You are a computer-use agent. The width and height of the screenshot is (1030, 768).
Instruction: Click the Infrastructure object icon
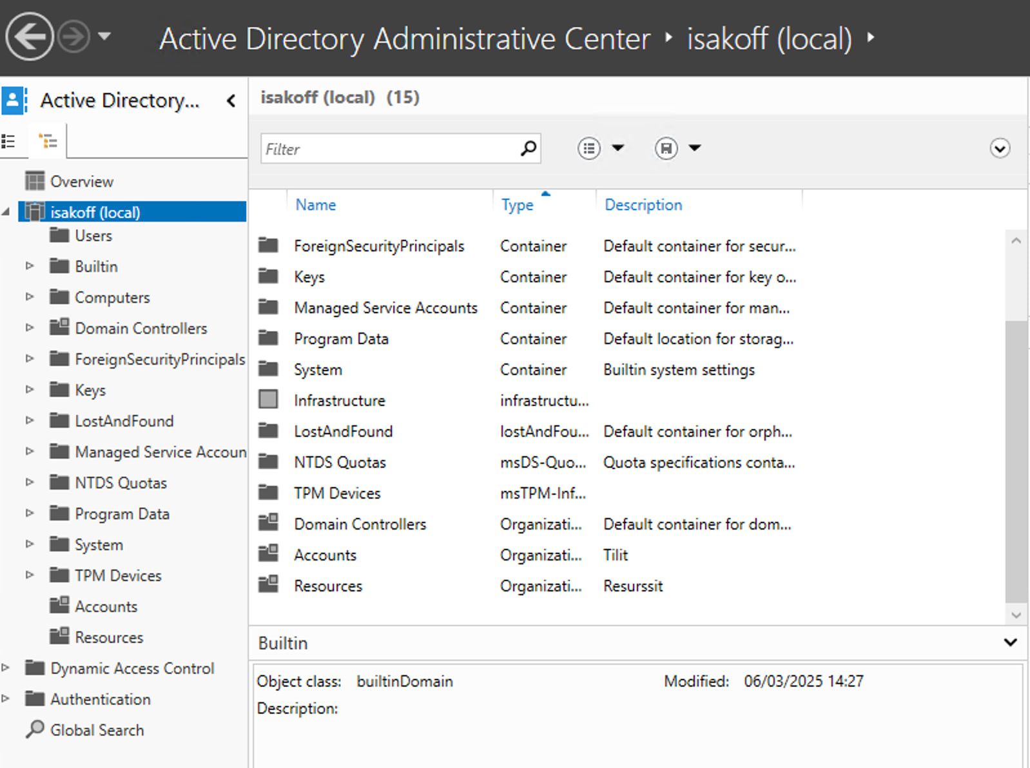pos(268,400)
